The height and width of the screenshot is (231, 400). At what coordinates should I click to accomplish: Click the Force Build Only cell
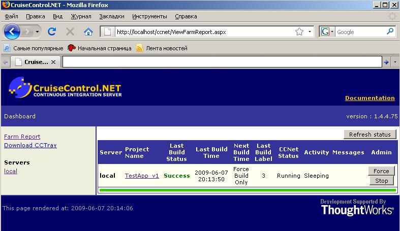(x=241, y=176)
